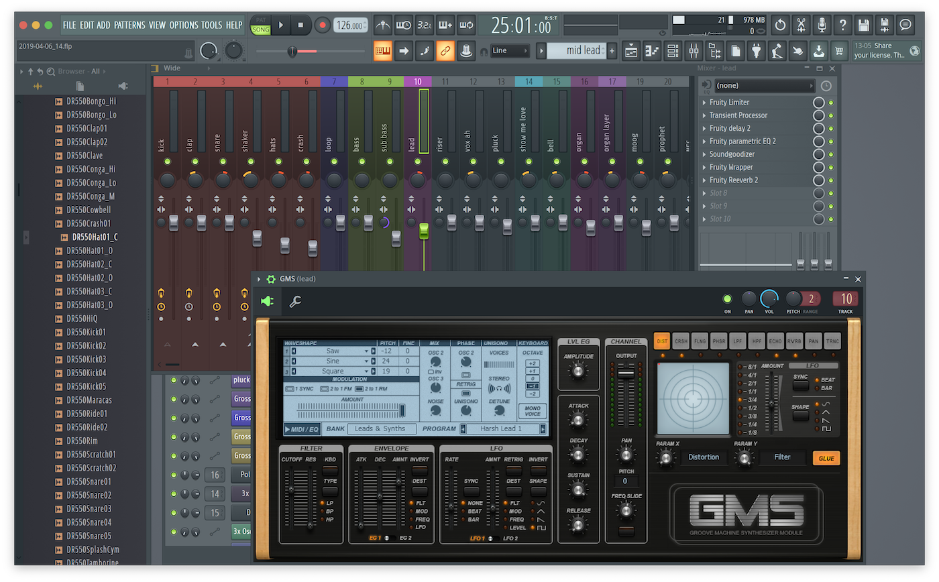Open the FILE menu
Viewport: 939px width, 582px height.
tap(69, 25)
